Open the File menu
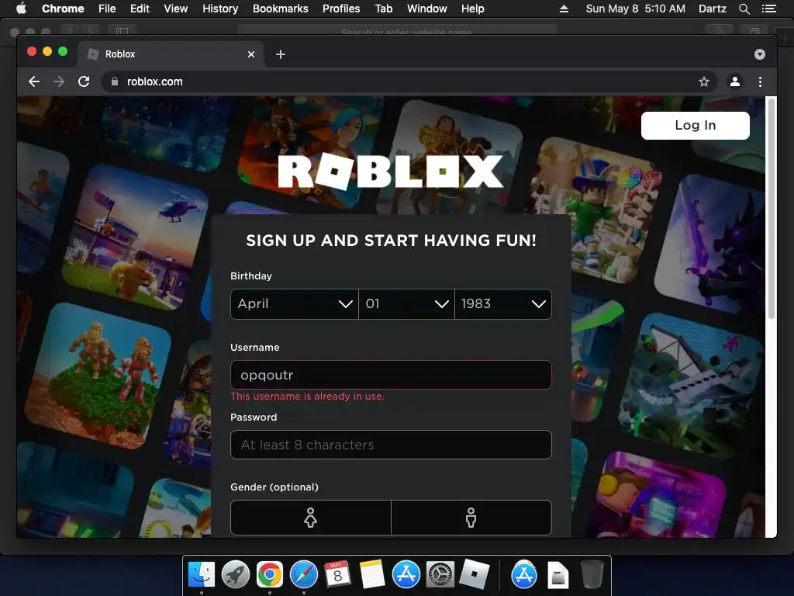The width and height of the screenshot is (794, 596). coord(107,9)
